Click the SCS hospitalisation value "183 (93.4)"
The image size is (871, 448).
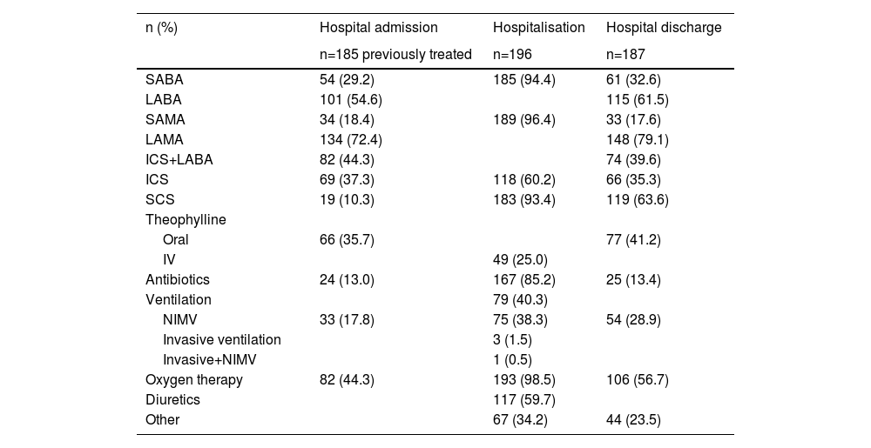tap(524, 200)
